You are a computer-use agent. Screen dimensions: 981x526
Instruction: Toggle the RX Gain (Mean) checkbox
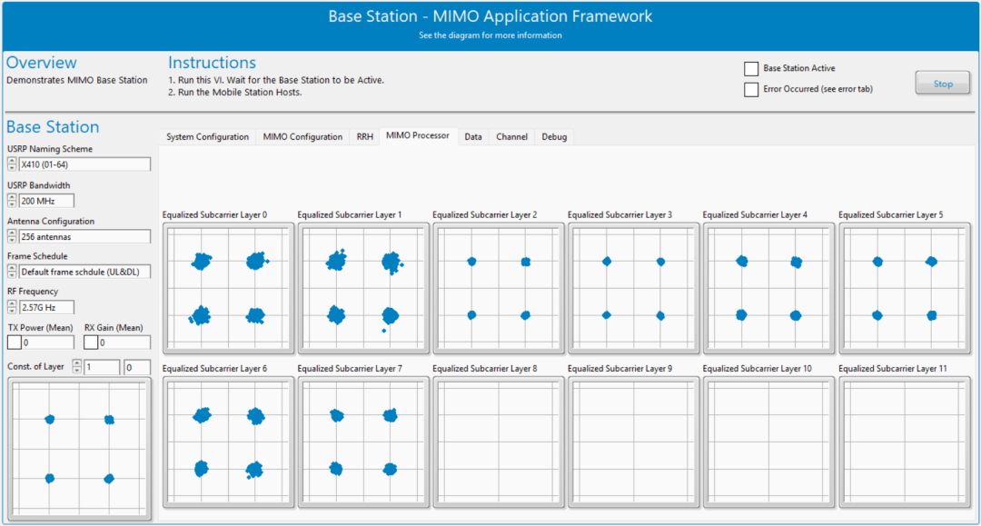click(91, 342)
